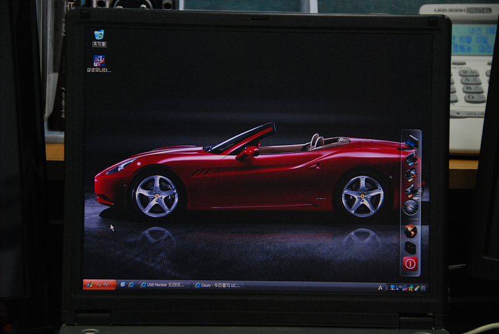Launch Internet Explorer from quick launch
Viewport: 499px width, 334px height.
click(x=131, y=284)
